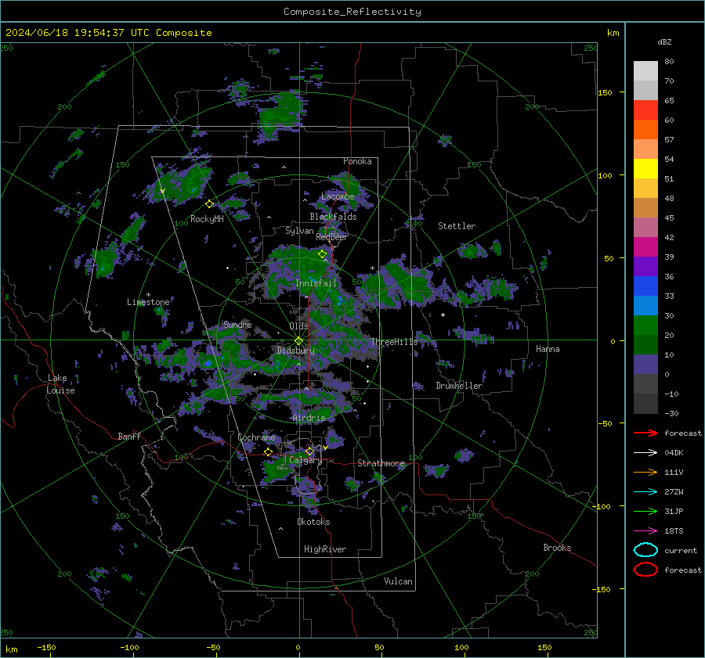Select the red swatch in dBZ scale
The width and height of the screenshot is (705, 658).
coord(645,110)
